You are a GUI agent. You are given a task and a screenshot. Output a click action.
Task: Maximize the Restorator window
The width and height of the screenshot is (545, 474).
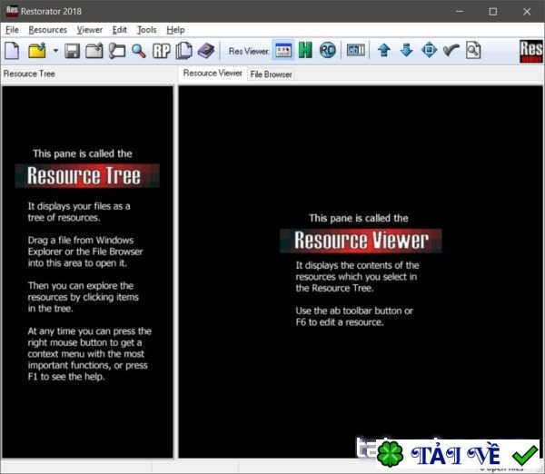(x=493, y=12)
